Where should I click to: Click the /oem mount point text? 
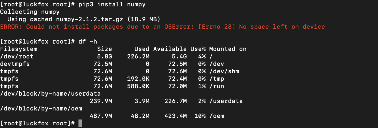(216, 116)
